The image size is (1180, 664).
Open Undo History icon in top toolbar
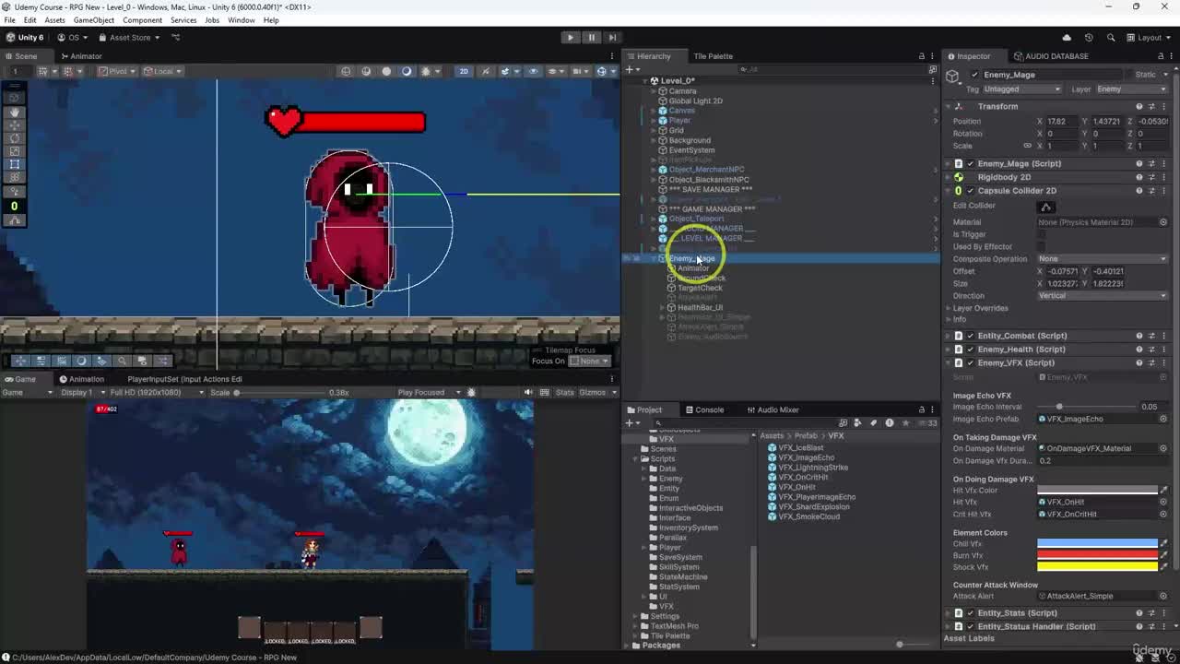1089,38
